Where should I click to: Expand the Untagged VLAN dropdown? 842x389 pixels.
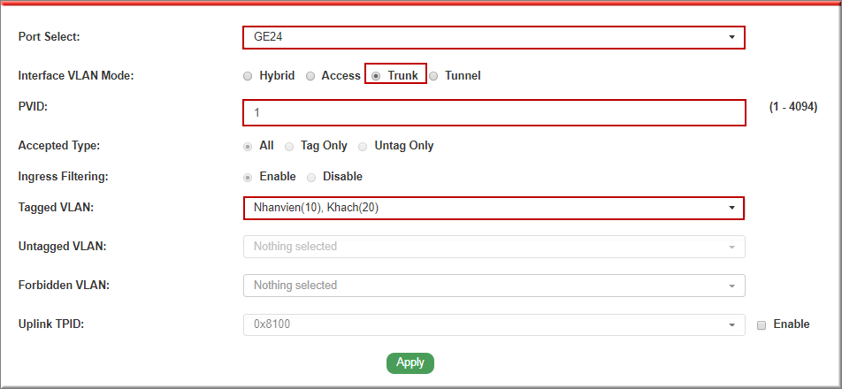point(493,247)
